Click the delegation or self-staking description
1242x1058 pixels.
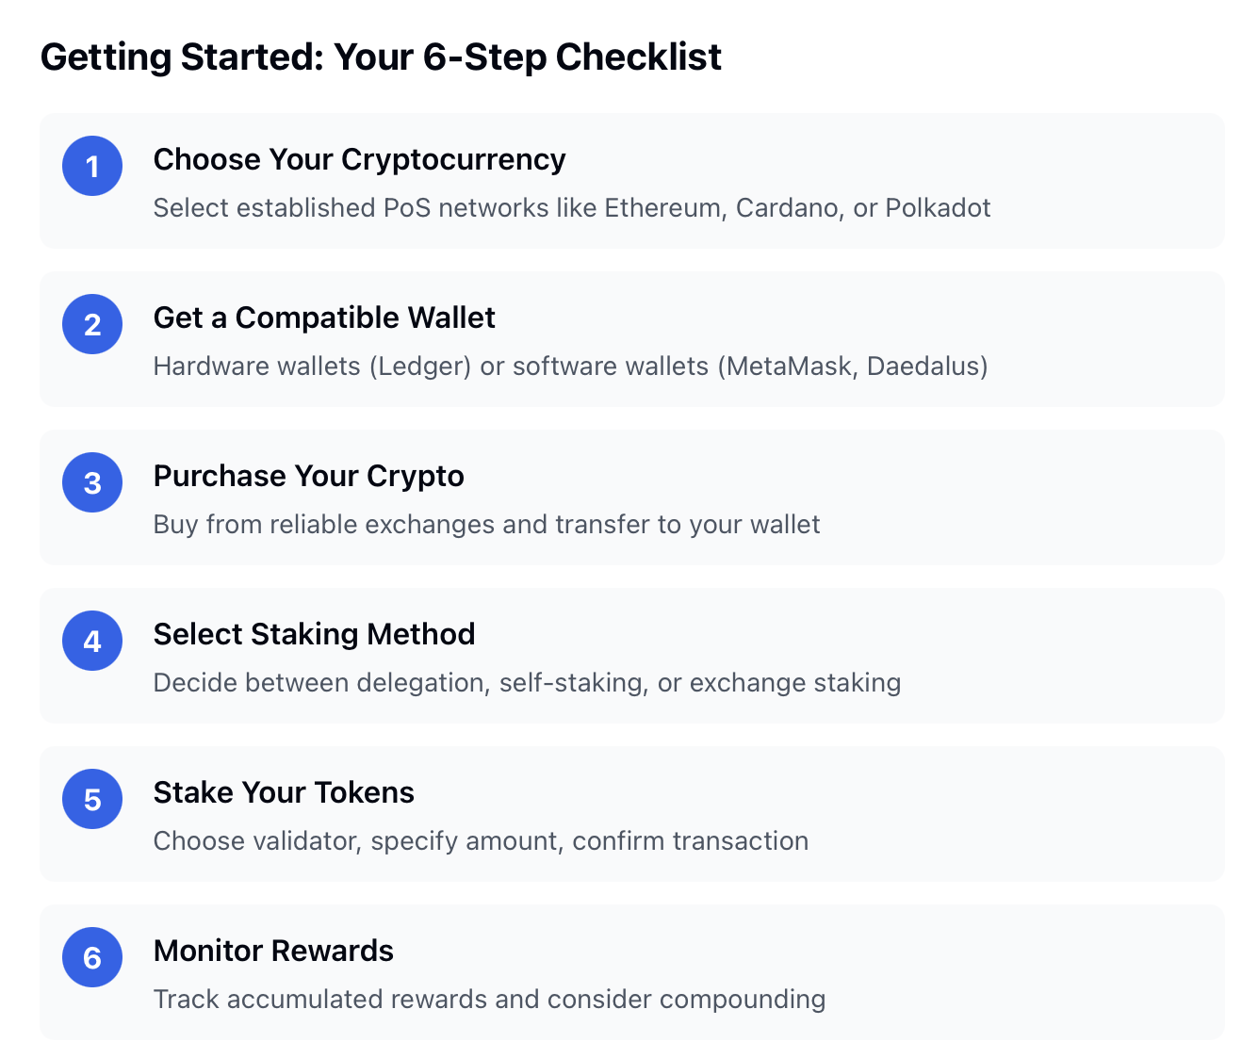coord(527,682)
